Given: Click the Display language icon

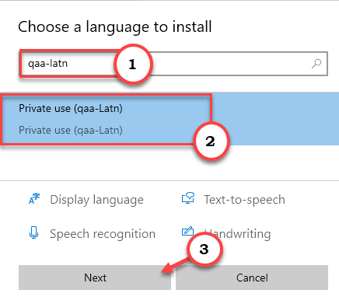Looking at the screenshot, I should click(34, 199).
